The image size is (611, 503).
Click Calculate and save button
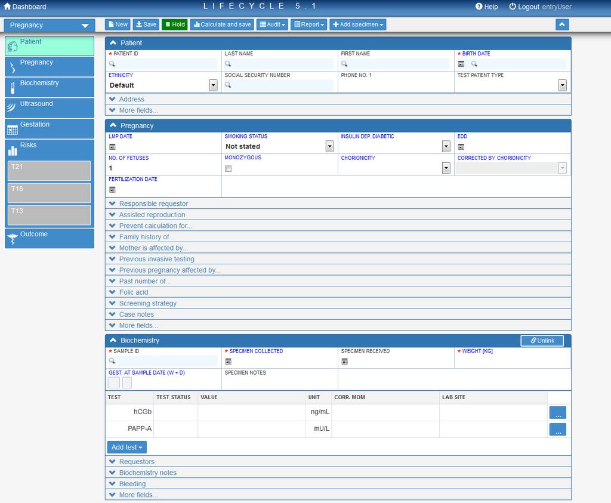222,24
